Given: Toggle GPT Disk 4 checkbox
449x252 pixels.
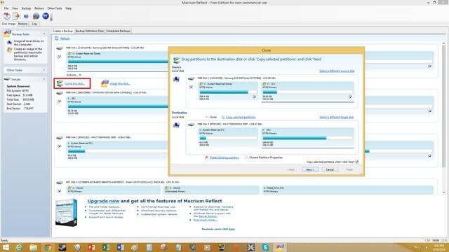Looking at the screenshot, I should click(x=60, y=191).
